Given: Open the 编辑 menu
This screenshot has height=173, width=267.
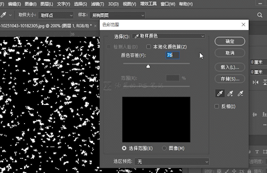Looking at the screenshot, I should click(14, 4).
